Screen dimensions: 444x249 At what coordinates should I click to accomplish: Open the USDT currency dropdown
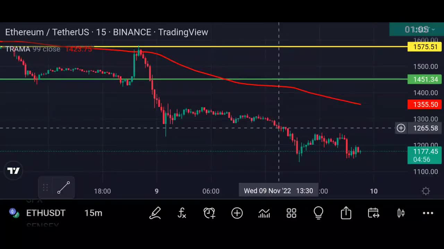(417, 30)
